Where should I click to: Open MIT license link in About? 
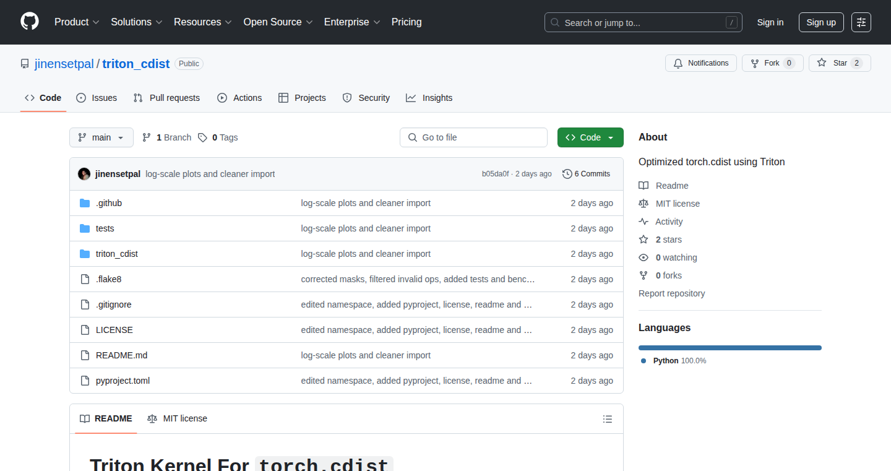pos(669,204)
